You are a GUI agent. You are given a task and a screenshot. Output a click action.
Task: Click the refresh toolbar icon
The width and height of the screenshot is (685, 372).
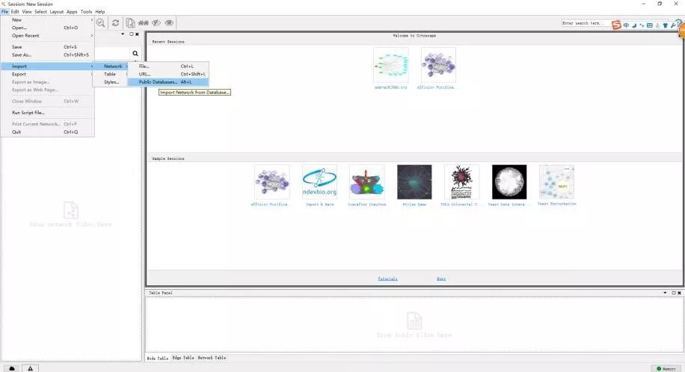click(115, 23)
